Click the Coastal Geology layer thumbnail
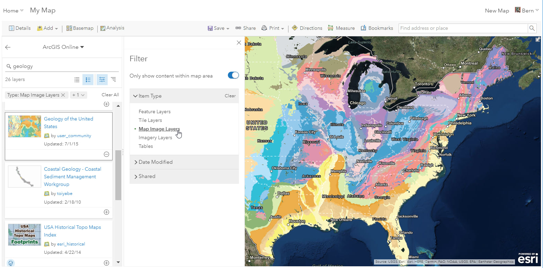This screenshot has height=268, width=543. click(25, 177)
